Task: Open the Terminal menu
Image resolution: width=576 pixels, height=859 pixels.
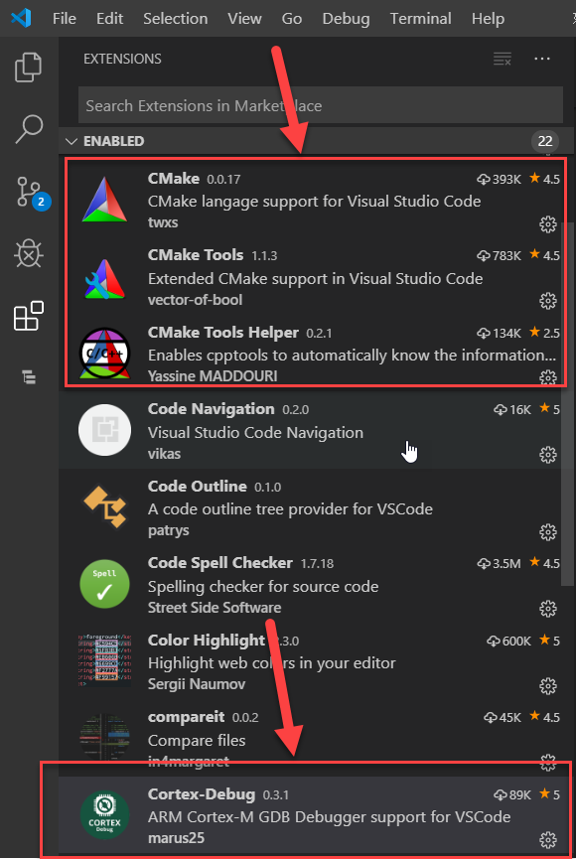Action: coord(420,19)
